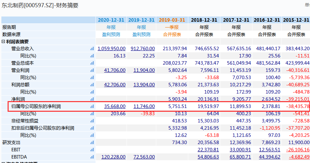310x163 pixels.
Task: Click EBITDA link 54,806.63
Action: (x=208, y=157)
